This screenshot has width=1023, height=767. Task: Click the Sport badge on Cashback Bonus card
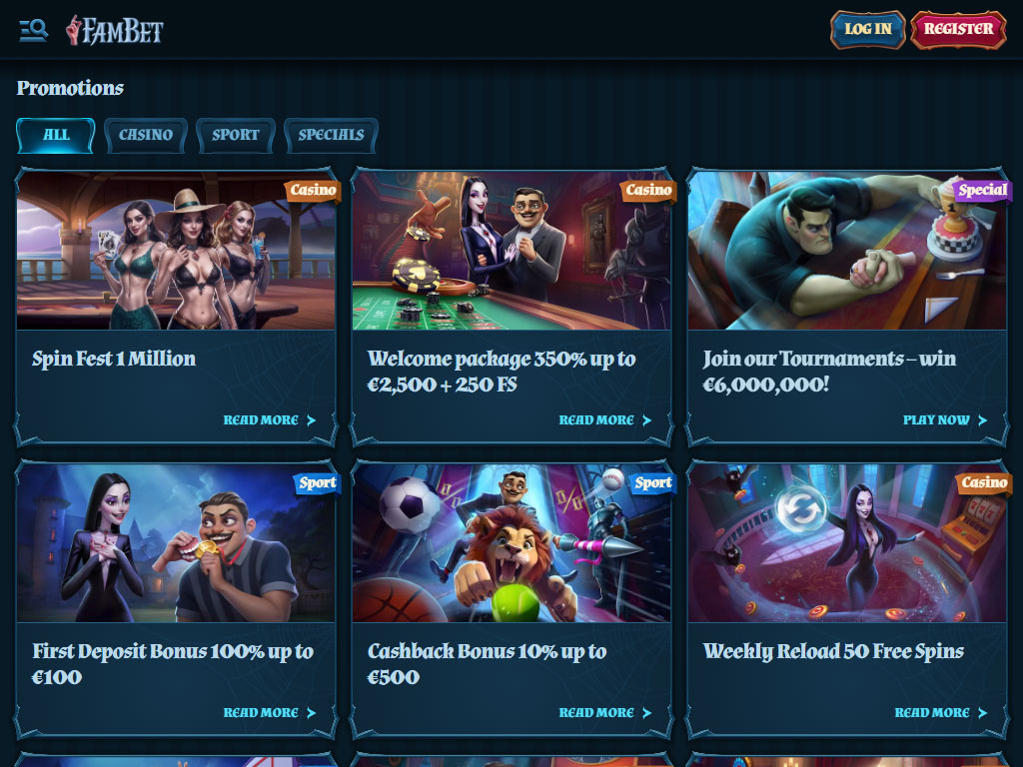coord(652,482)
